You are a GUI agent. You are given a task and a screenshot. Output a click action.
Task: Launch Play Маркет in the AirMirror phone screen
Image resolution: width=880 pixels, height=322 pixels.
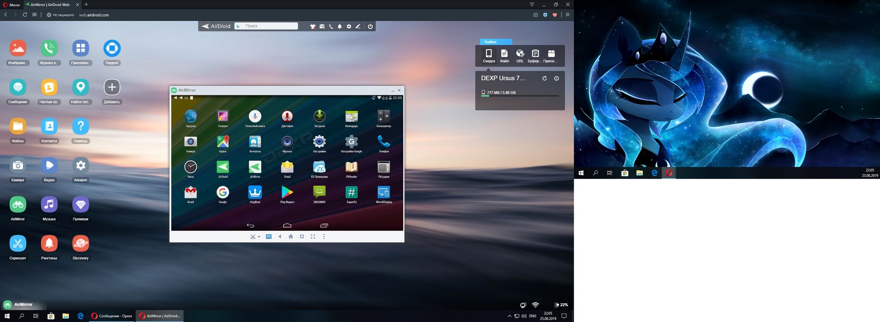pos(287,192)
